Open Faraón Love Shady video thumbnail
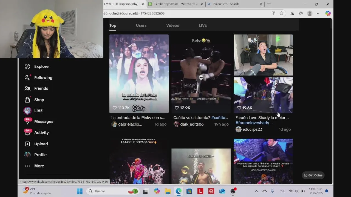This screenshot has width=351, height=197. point(263,74)
